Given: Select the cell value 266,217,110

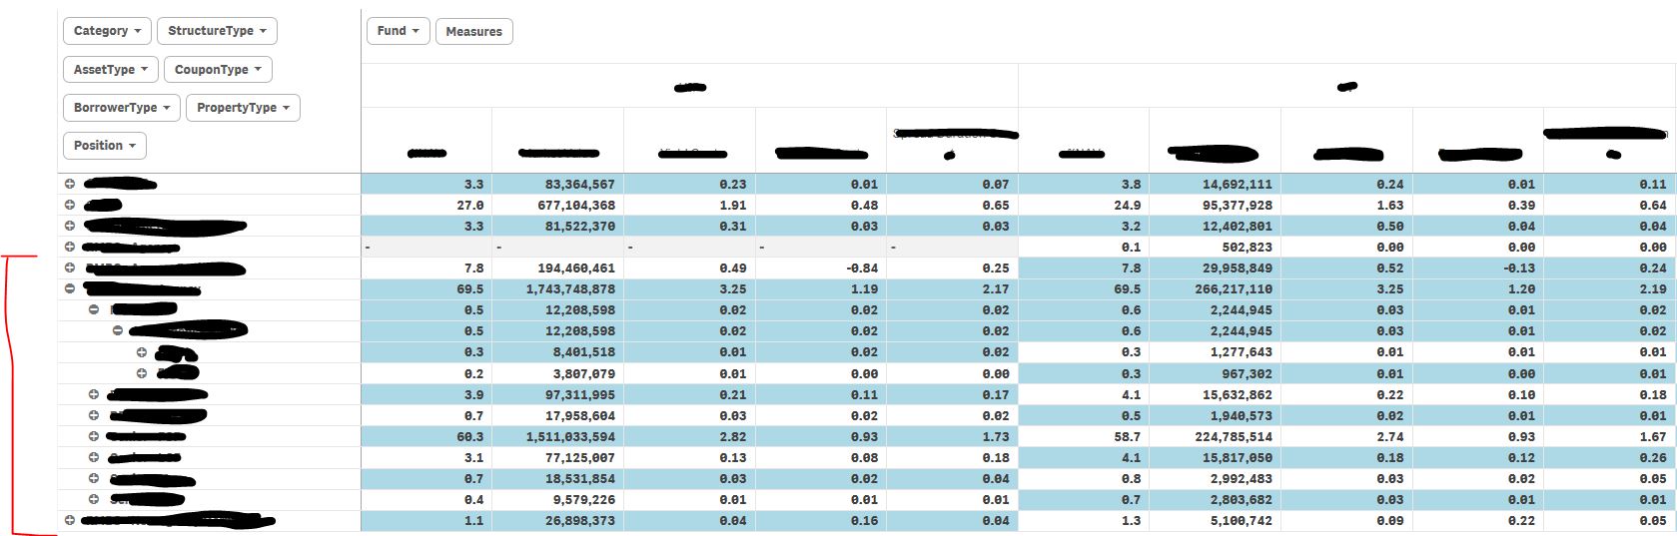Looking at the screenshot, I should [1215, 289].
